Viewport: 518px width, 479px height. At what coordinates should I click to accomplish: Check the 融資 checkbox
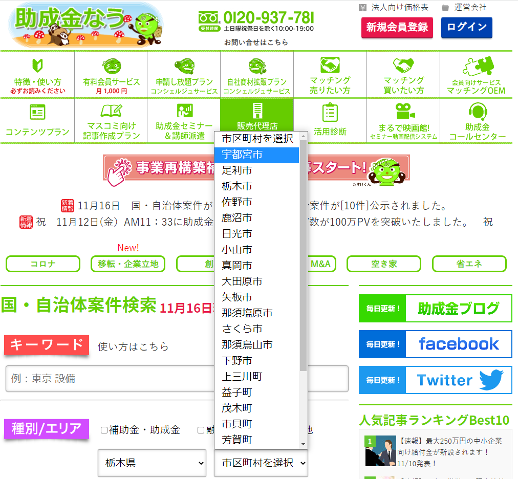tap(201, 430)
